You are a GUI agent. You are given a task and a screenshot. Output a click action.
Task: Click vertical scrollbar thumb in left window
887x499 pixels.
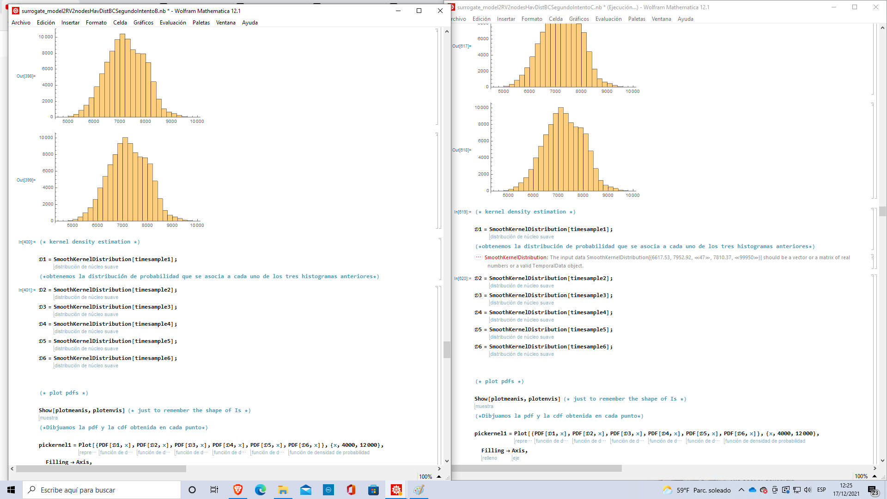coord(447,350)
